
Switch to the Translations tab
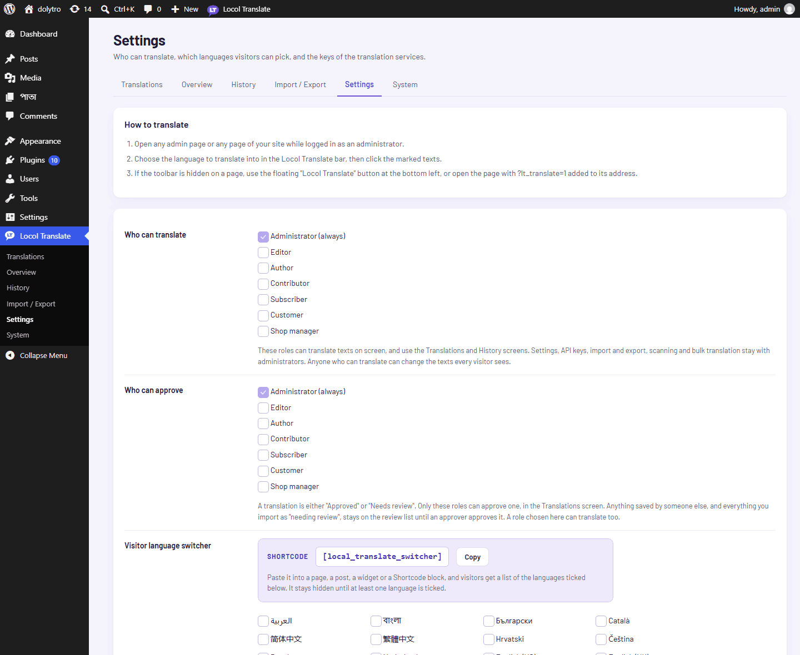(x=142, y=84)
